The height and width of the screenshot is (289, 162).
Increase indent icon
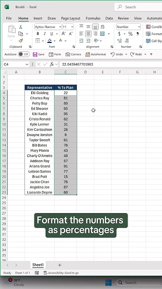click(x=88, y=41)
